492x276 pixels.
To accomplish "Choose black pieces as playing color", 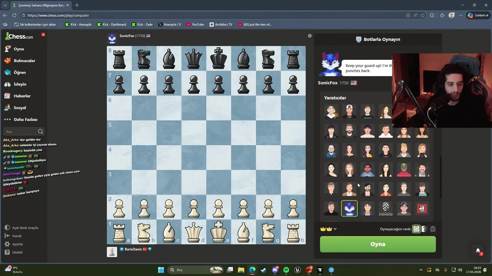I will tap(433, 229).
